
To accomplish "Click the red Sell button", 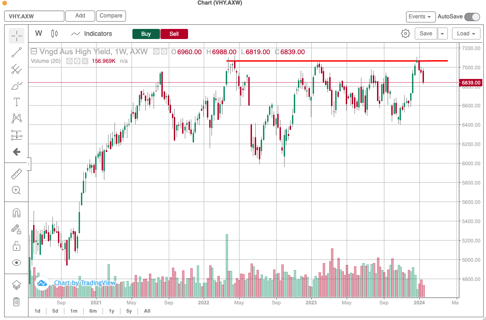I will pyautogui.click(x=174, y=34).
